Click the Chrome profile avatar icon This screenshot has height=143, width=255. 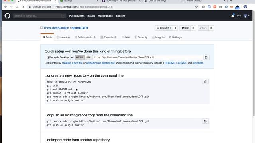tap(245, 7)
